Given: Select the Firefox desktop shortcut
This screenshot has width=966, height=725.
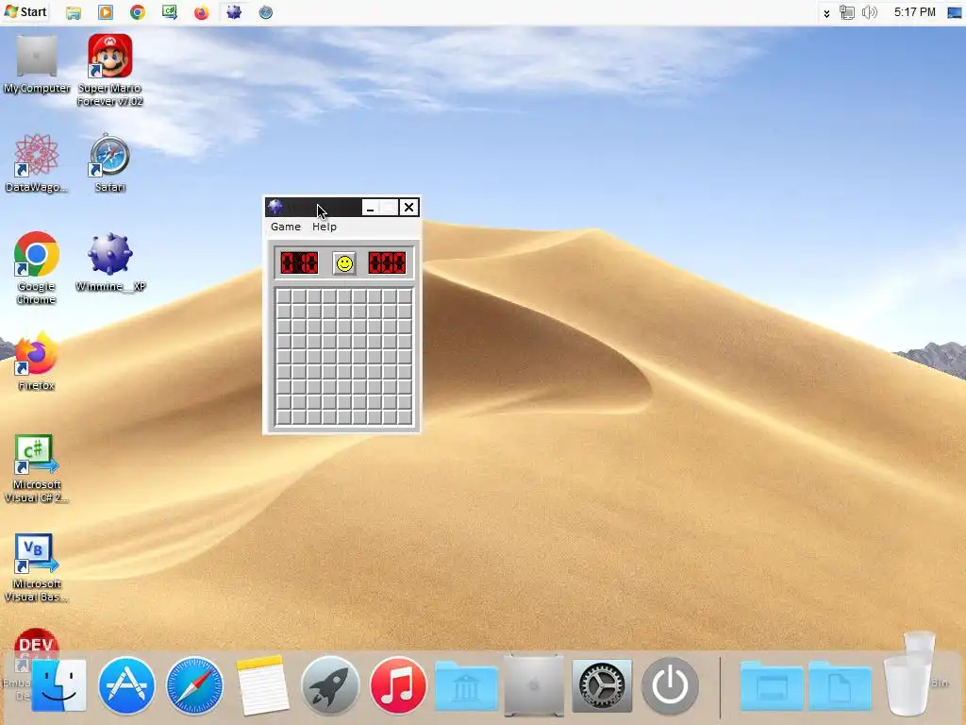Looking at the screenshot, I should coord(37,362).
